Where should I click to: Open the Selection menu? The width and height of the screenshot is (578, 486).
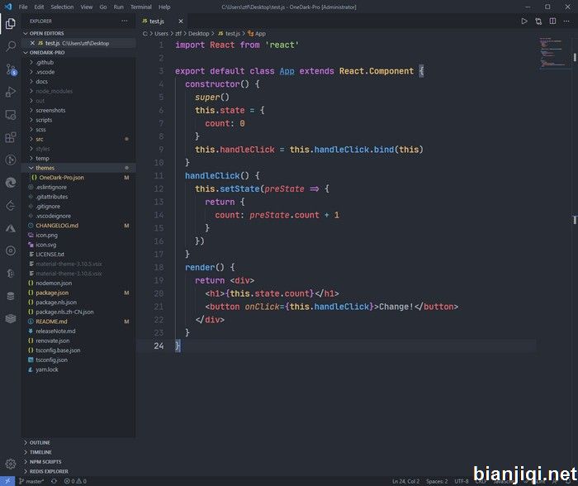pyautogui.click(x=62, y=7)
